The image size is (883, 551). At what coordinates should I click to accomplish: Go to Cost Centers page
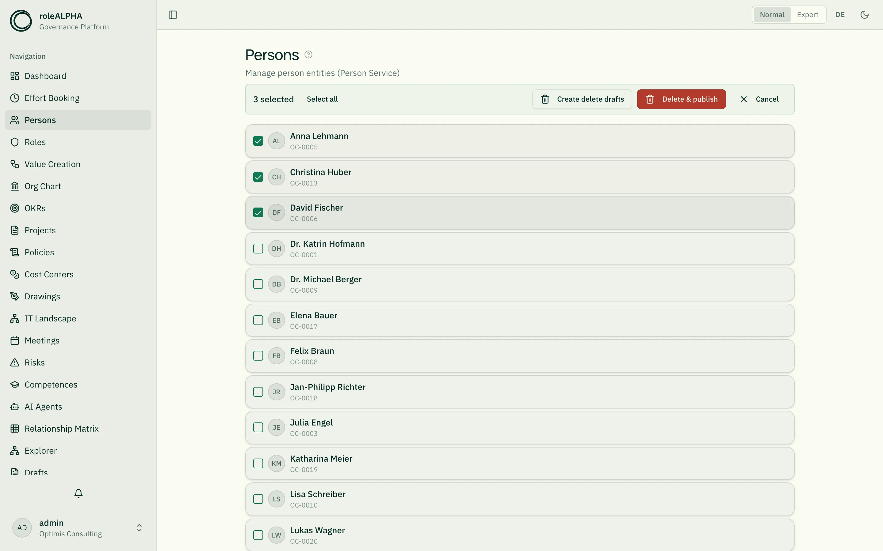78,274
